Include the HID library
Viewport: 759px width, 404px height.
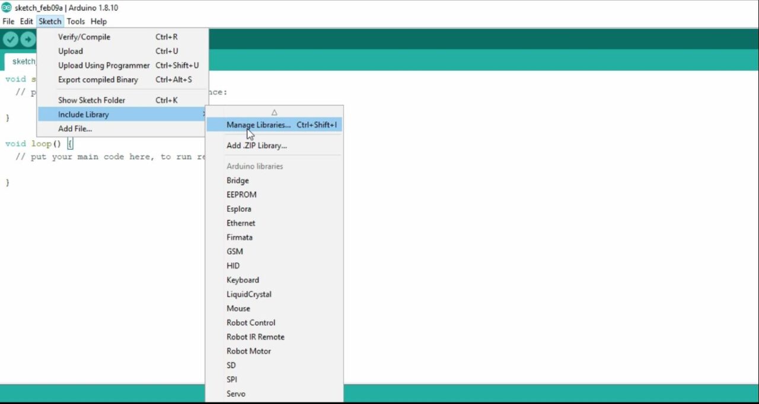tap(274, 266)
